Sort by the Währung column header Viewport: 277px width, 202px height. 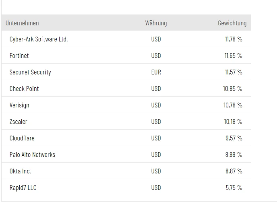coord(156,23)
